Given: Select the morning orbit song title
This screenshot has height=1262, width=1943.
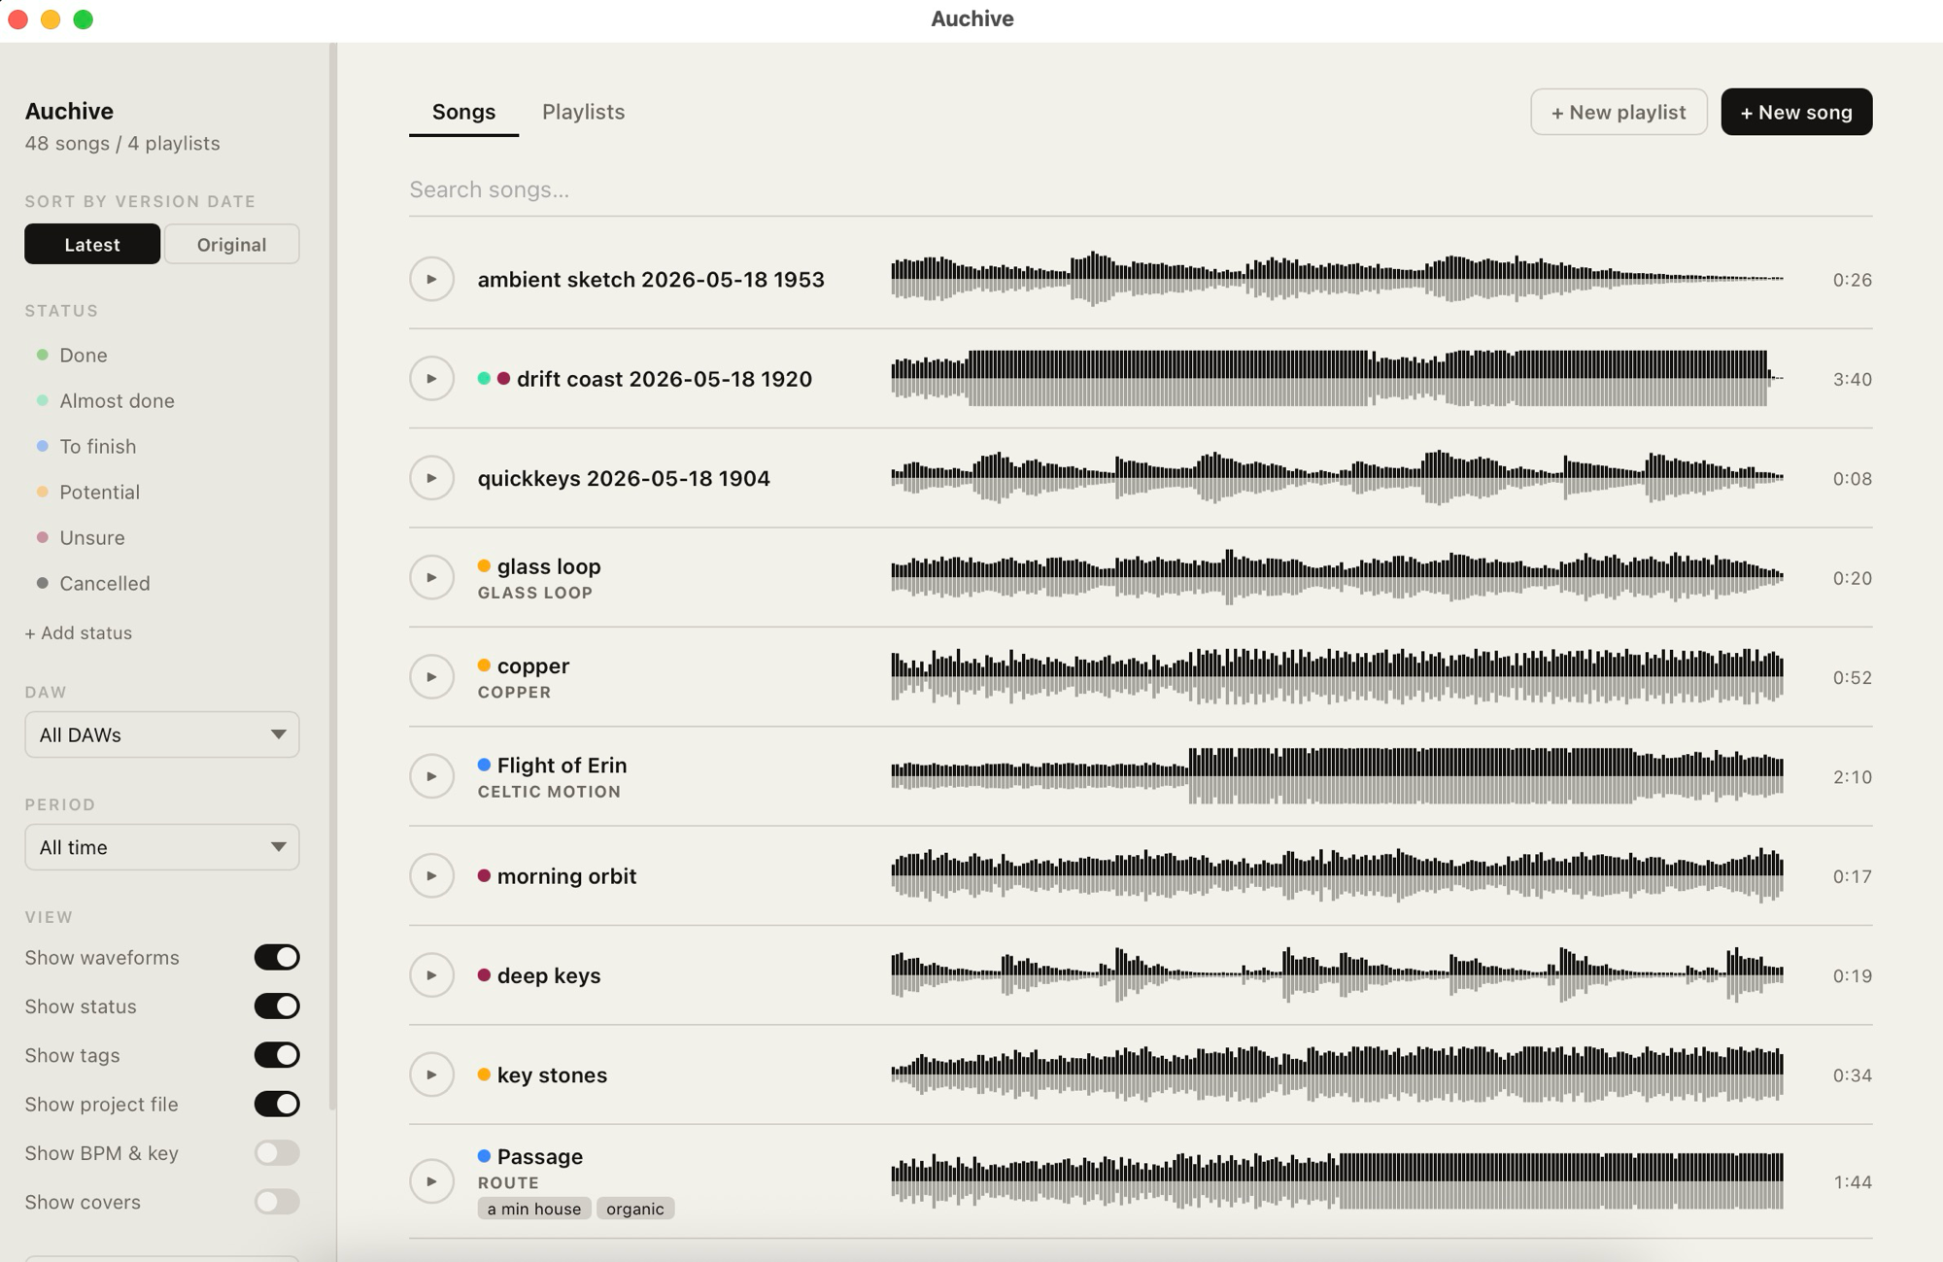Looking at the screenshot, I should [x=566, y=876].
